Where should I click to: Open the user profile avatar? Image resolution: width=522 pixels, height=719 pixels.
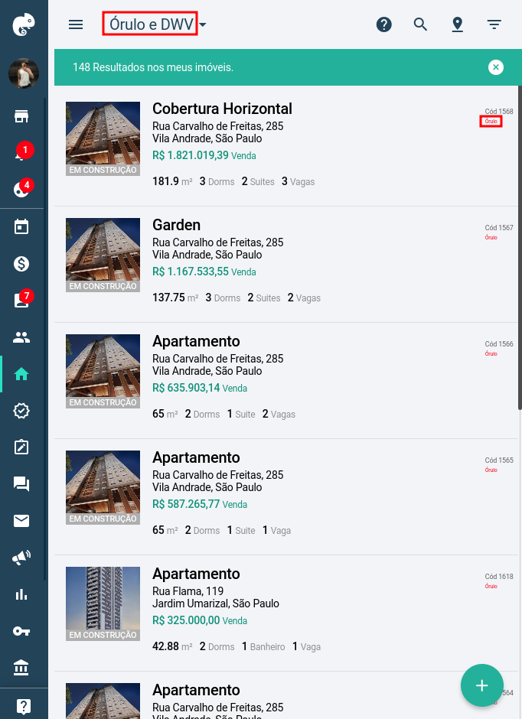click(24, 73)
